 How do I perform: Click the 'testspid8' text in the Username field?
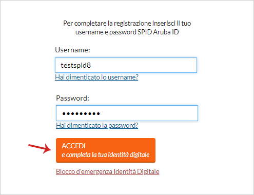[76, 65]
